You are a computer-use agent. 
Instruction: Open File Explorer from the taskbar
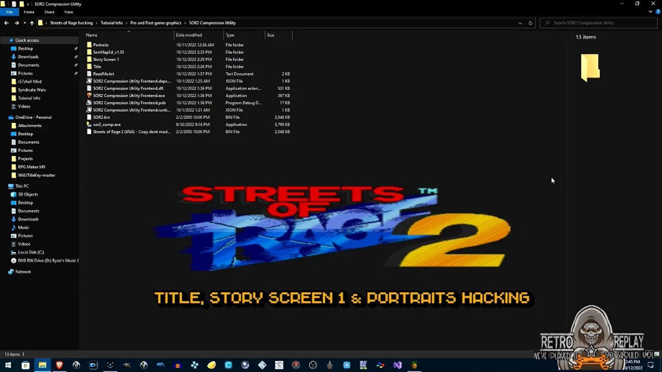[x=42, y=365]
